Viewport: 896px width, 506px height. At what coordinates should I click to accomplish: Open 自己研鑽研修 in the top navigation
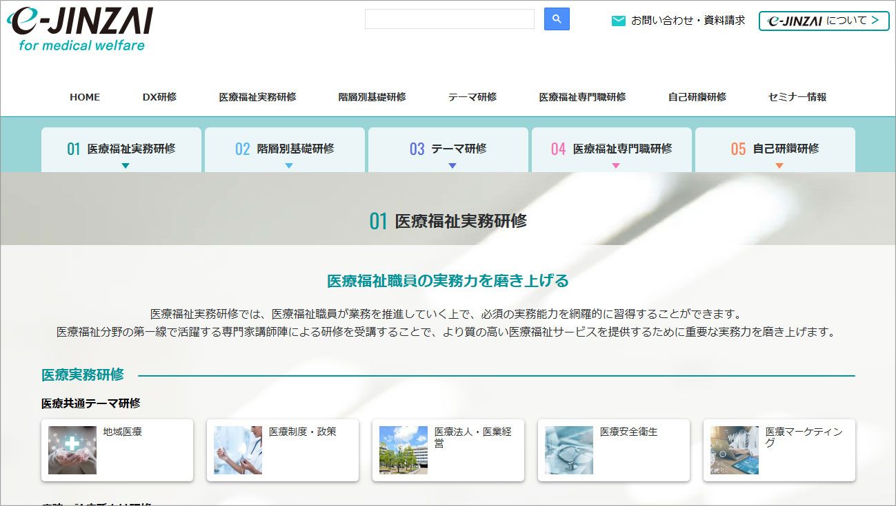697,97
